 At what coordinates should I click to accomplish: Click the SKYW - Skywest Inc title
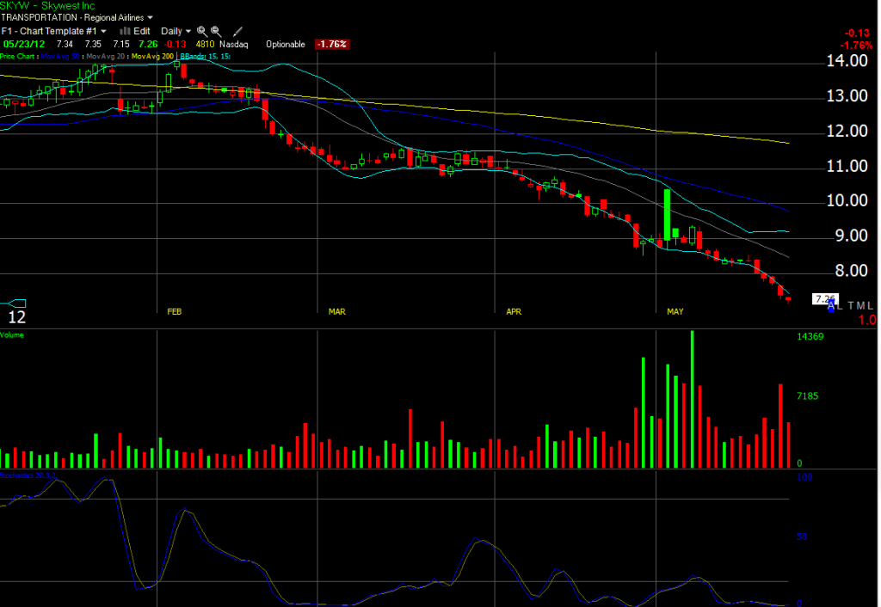pyautogui.click(x=48, y=6)
